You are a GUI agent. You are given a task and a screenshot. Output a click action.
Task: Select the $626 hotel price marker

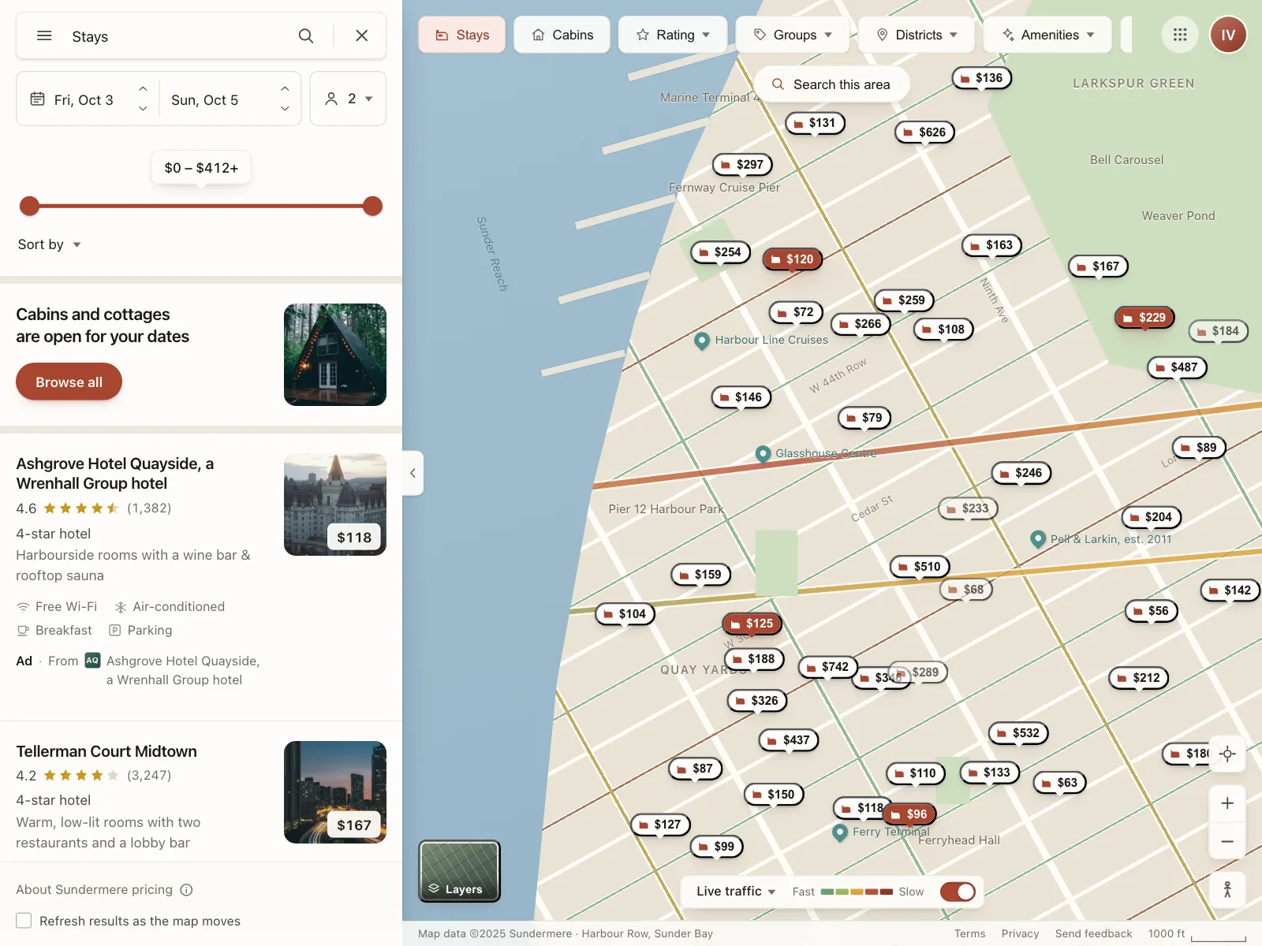coord(924,132)
